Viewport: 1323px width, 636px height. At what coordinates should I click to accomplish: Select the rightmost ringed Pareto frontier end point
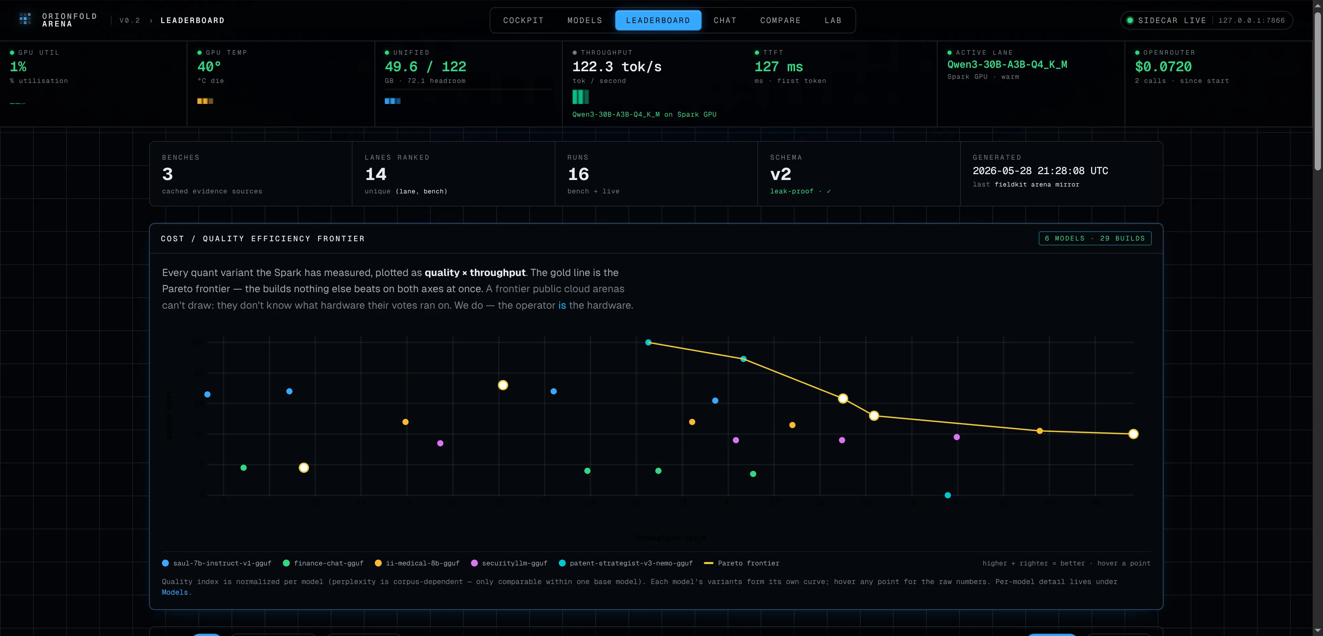pos(1133,434)
